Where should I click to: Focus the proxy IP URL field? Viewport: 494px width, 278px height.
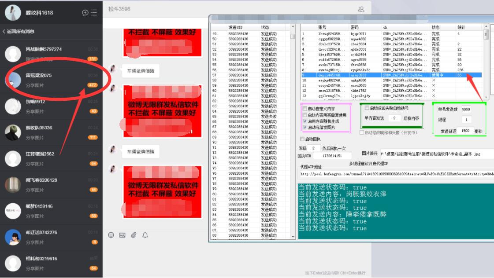coord(397,174)
